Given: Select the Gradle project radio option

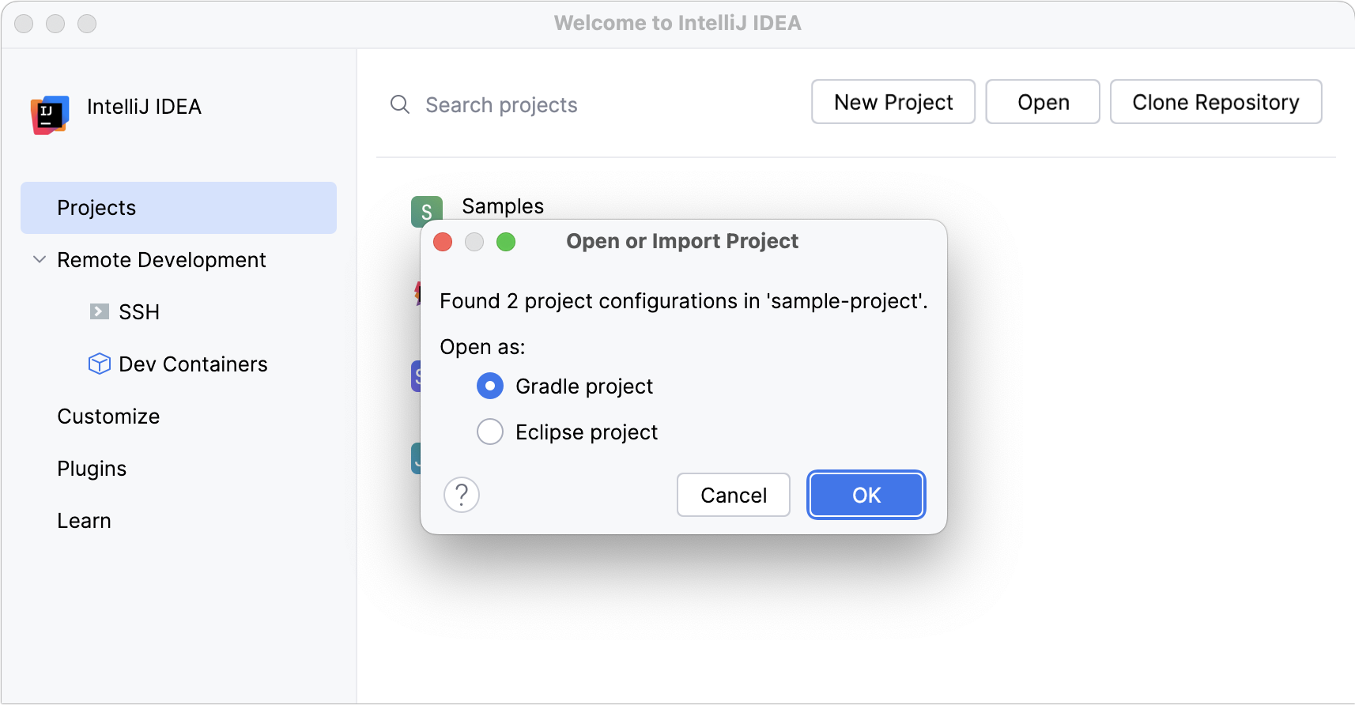Looking at the screenshot, I should coord(490,386).
